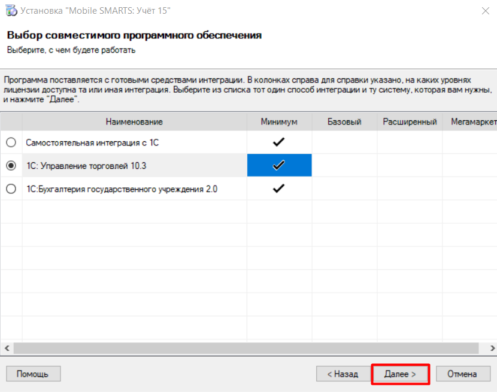The height and width of the screenshot is (392, 497).
Task: Click the 'Минимум' column header
Action: pyautogui.click(x=279, y=121)
